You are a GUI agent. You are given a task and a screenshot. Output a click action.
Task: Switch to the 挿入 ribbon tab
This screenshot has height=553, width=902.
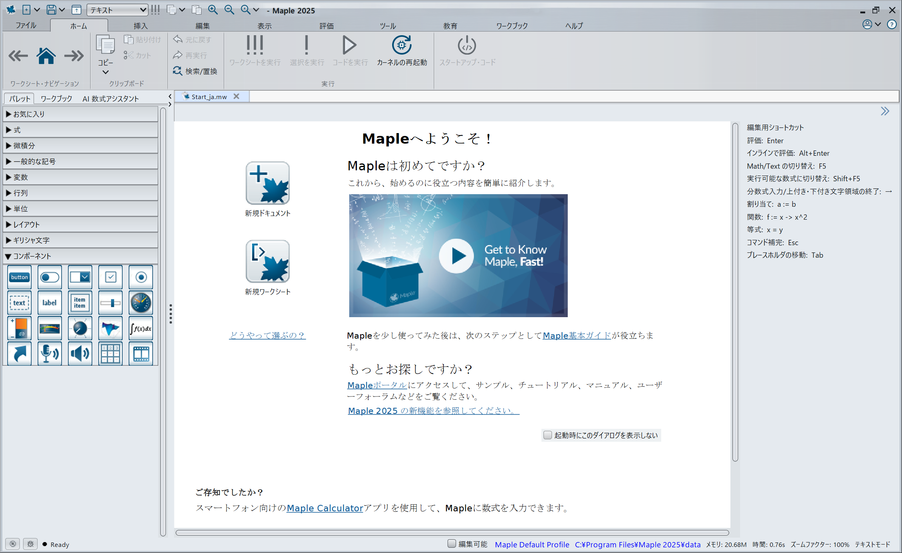140,25
